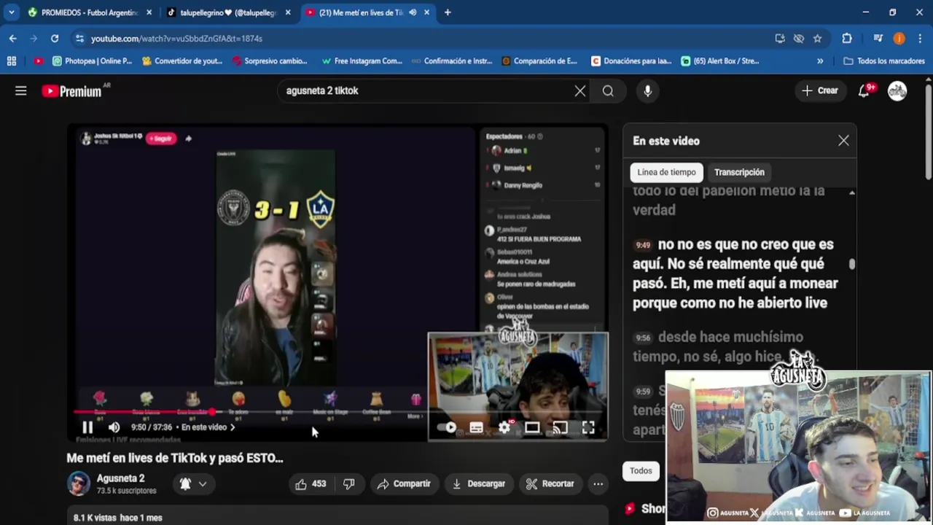Image resolution: width=933 pixels, height=525 pixels.
Task: Select the 'Línea de tiempo' tab
Action: (x=666, y=172)
